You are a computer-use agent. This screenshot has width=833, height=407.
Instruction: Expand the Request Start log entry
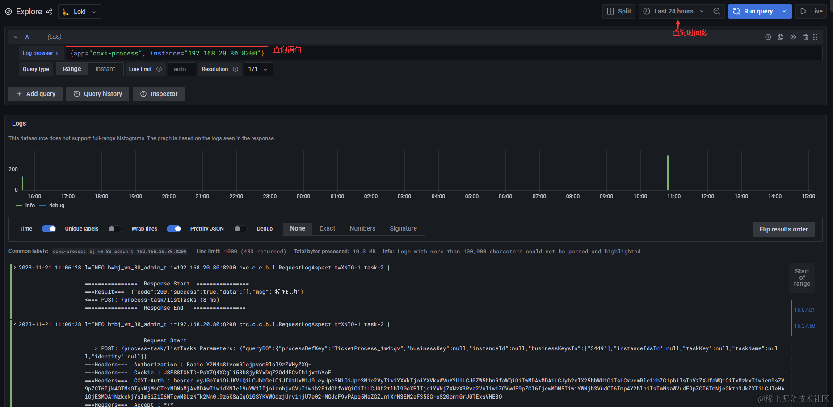coord(15,324)
